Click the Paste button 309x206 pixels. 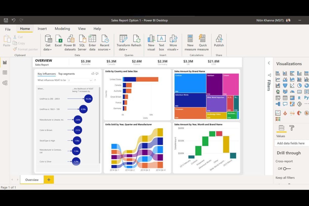7,41
